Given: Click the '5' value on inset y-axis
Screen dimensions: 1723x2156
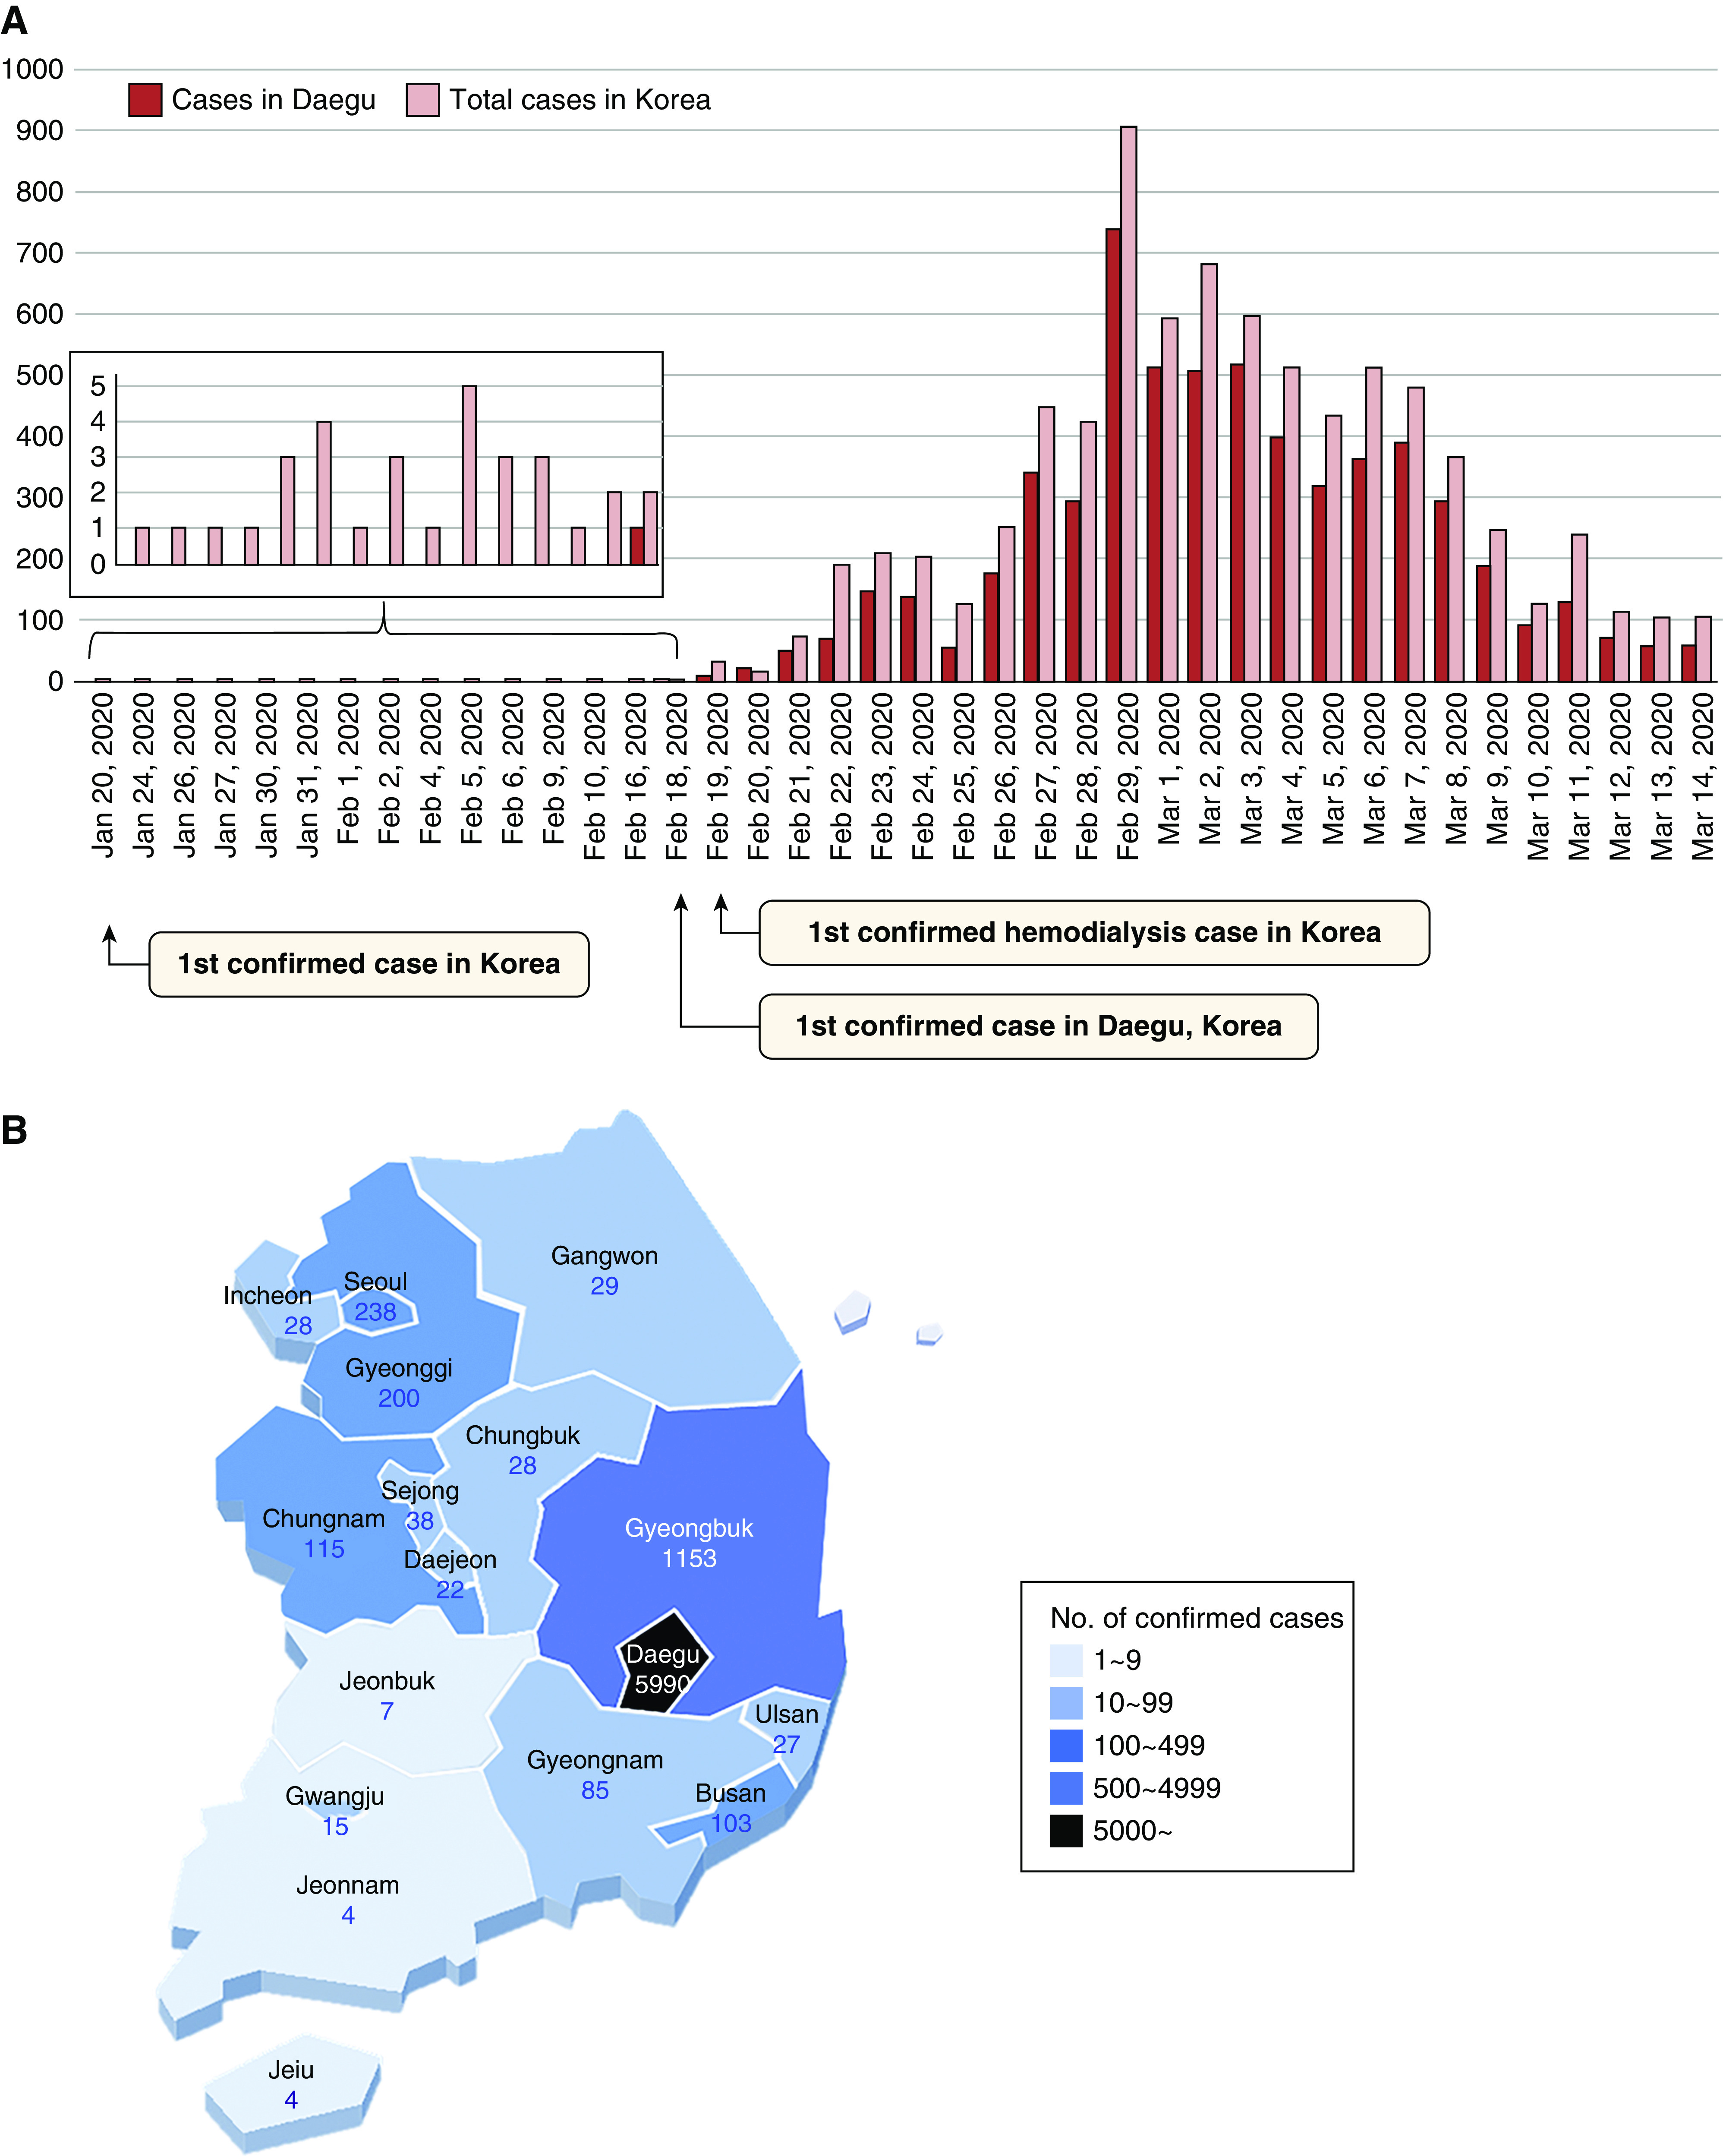Looking at the screenshot, I should (x=98, y=386).
